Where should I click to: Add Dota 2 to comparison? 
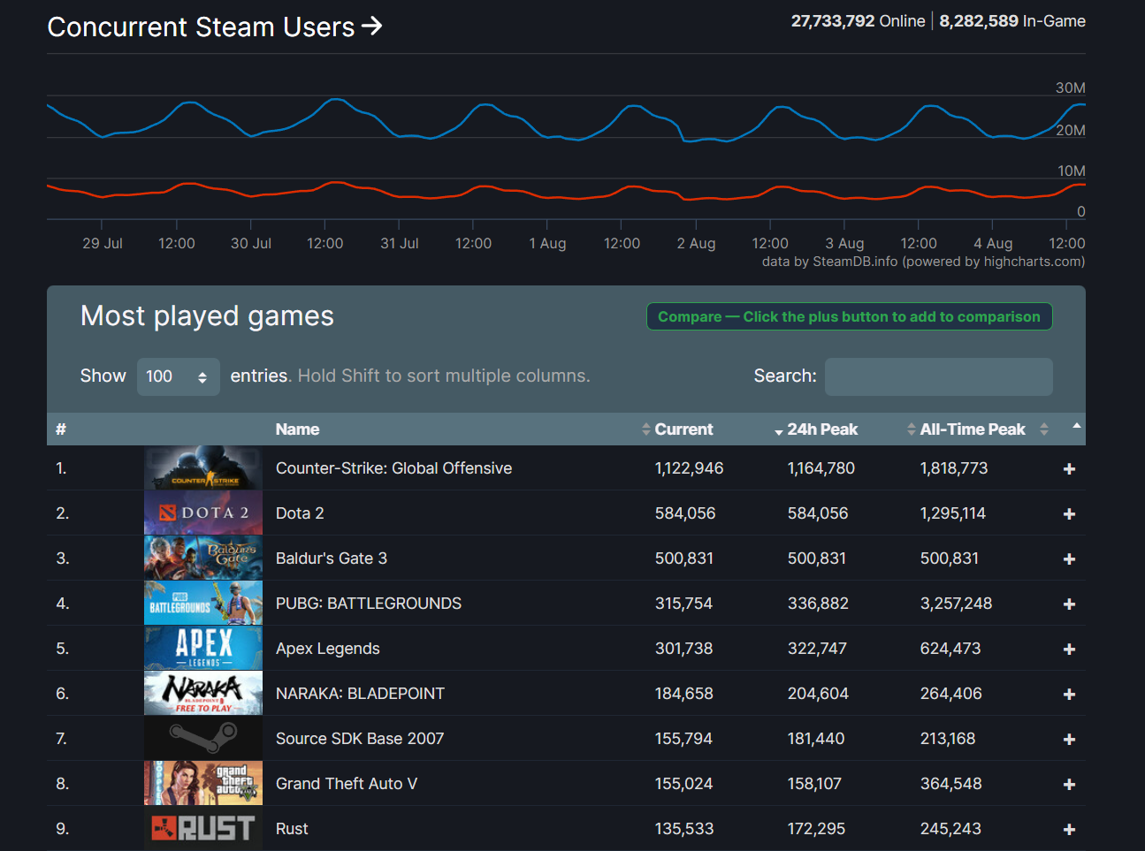(1069, 514)
